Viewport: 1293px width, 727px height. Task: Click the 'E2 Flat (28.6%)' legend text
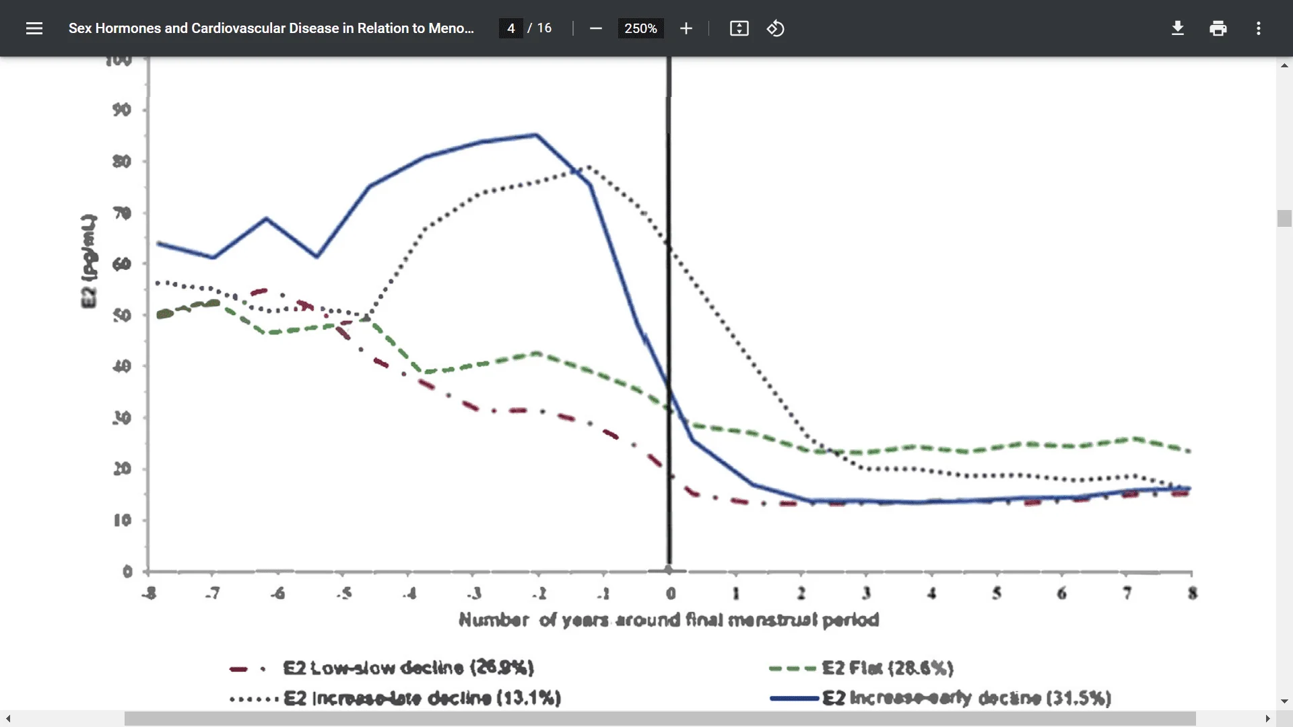tap(888, 668)
